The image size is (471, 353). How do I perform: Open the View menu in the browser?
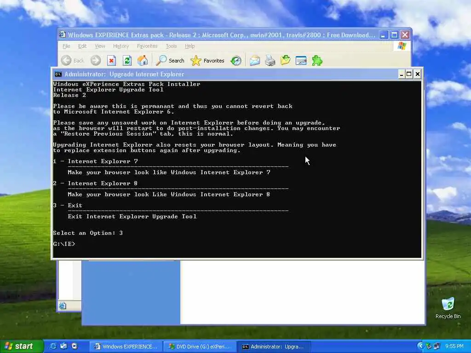pyautogui.click(x=100, y=46)
